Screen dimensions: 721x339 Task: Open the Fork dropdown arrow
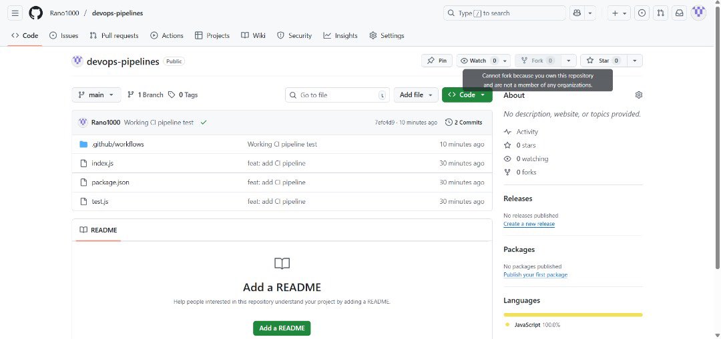[x=568, y=61]
